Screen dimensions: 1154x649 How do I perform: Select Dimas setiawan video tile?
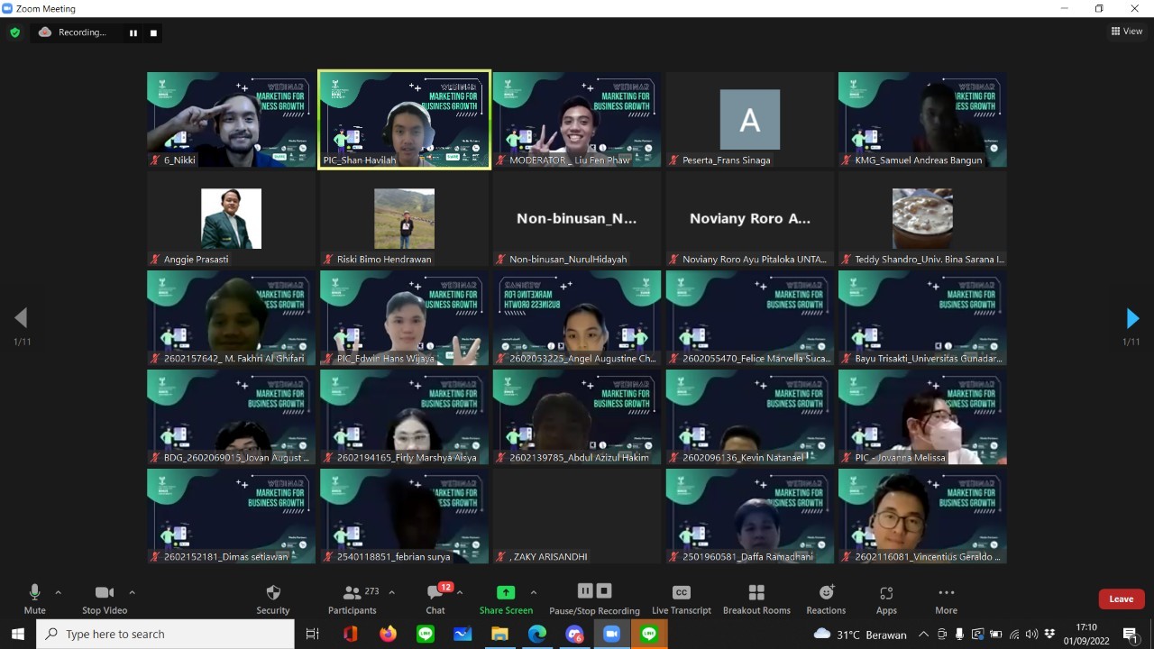tap(232, 516)
